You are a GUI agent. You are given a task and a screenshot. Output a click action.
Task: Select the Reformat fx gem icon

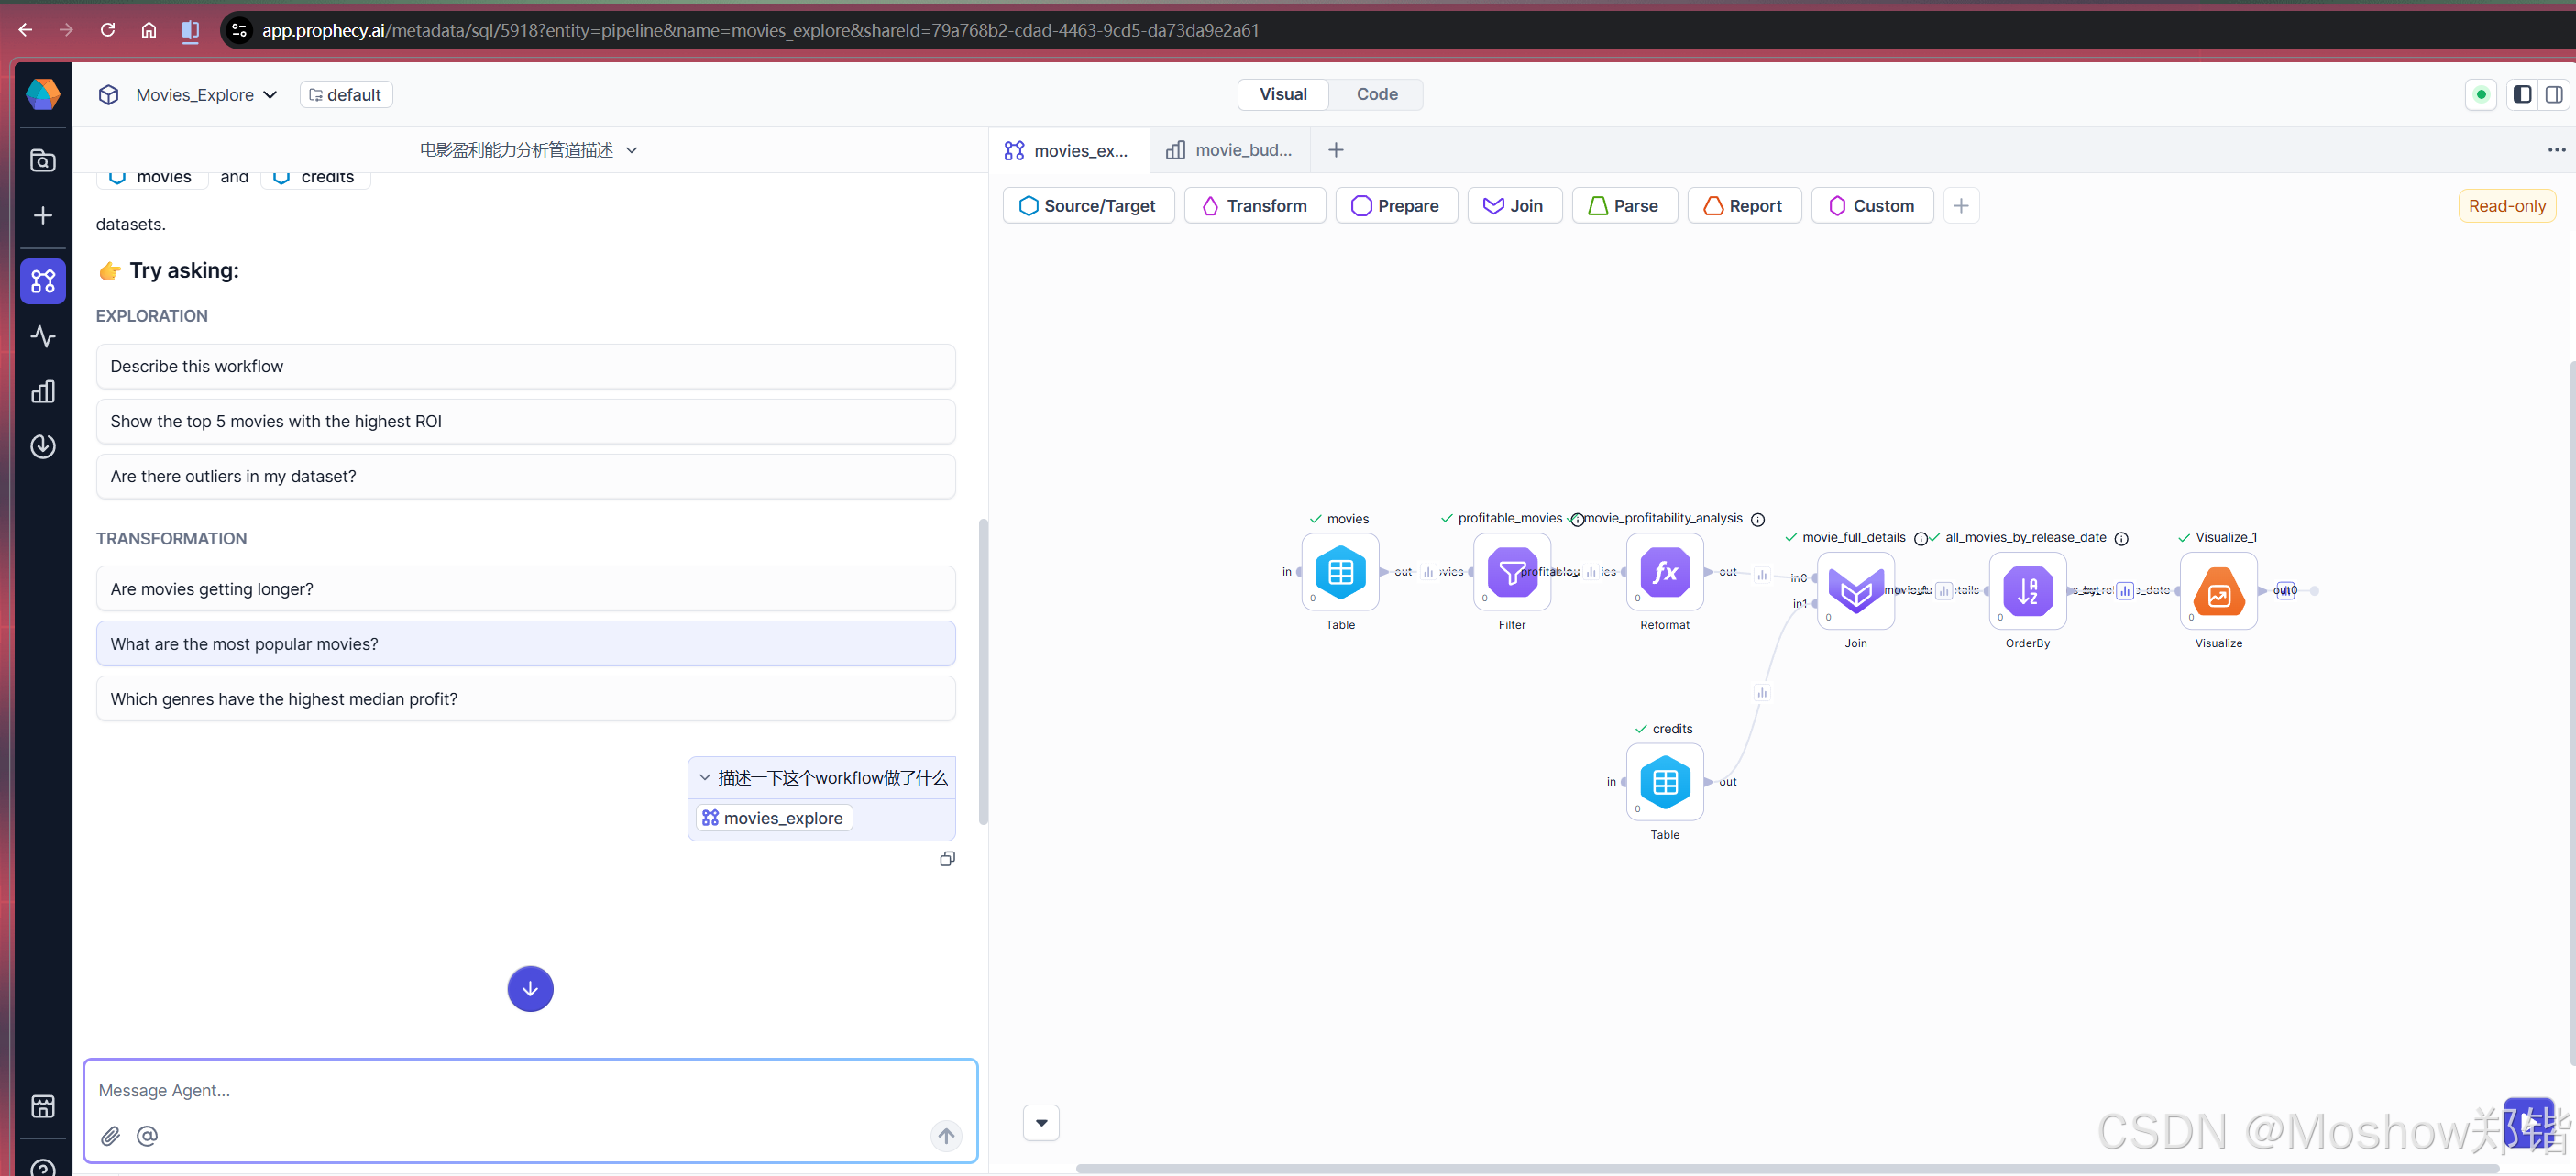click(1664, 572)
